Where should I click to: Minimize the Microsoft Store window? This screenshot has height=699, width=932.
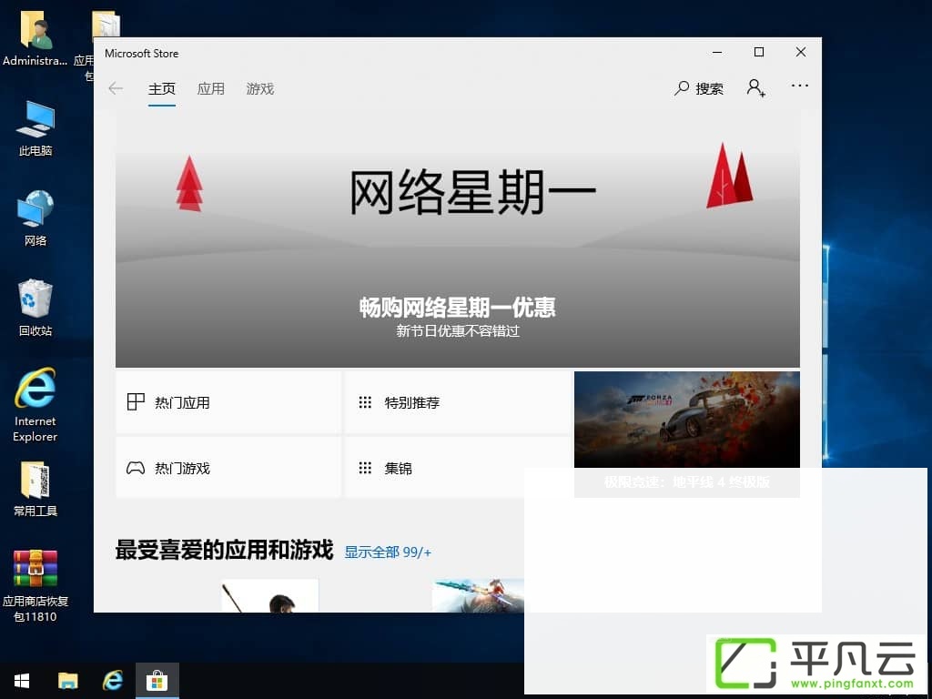pyautogui.click(x=717, y=52)
